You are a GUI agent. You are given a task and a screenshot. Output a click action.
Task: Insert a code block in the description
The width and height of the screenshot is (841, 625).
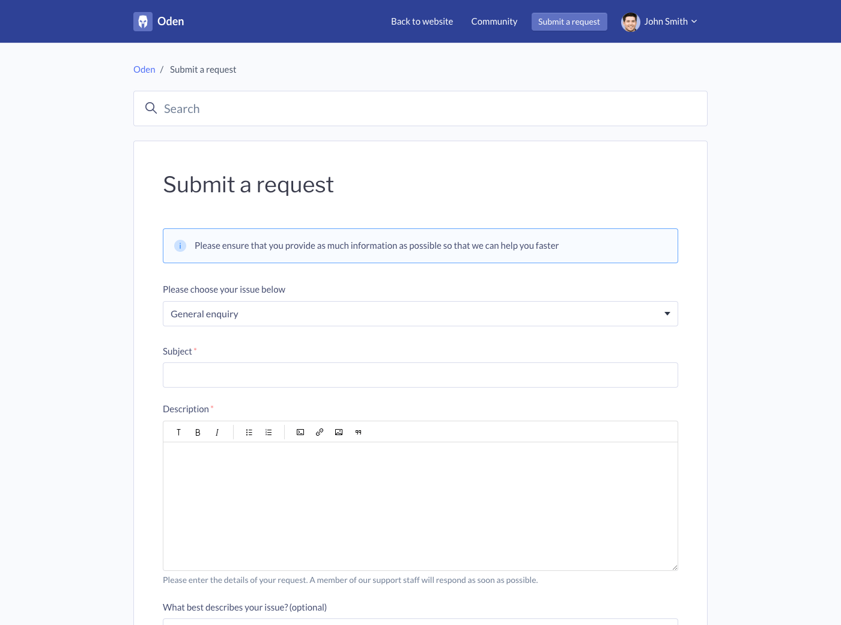pos(300,432)
